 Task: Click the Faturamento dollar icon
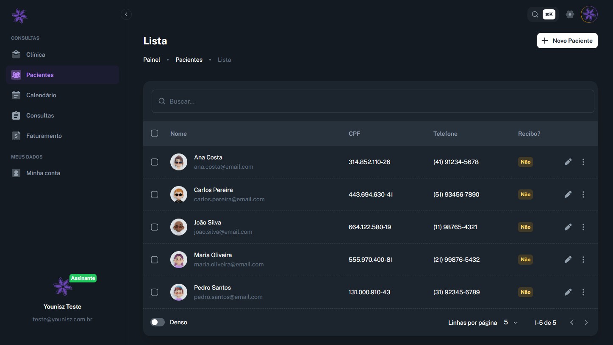point(16,136)
